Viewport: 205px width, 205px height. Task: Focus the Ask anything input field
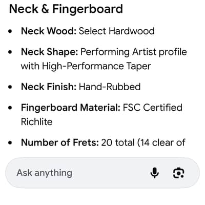coord(102,173)
